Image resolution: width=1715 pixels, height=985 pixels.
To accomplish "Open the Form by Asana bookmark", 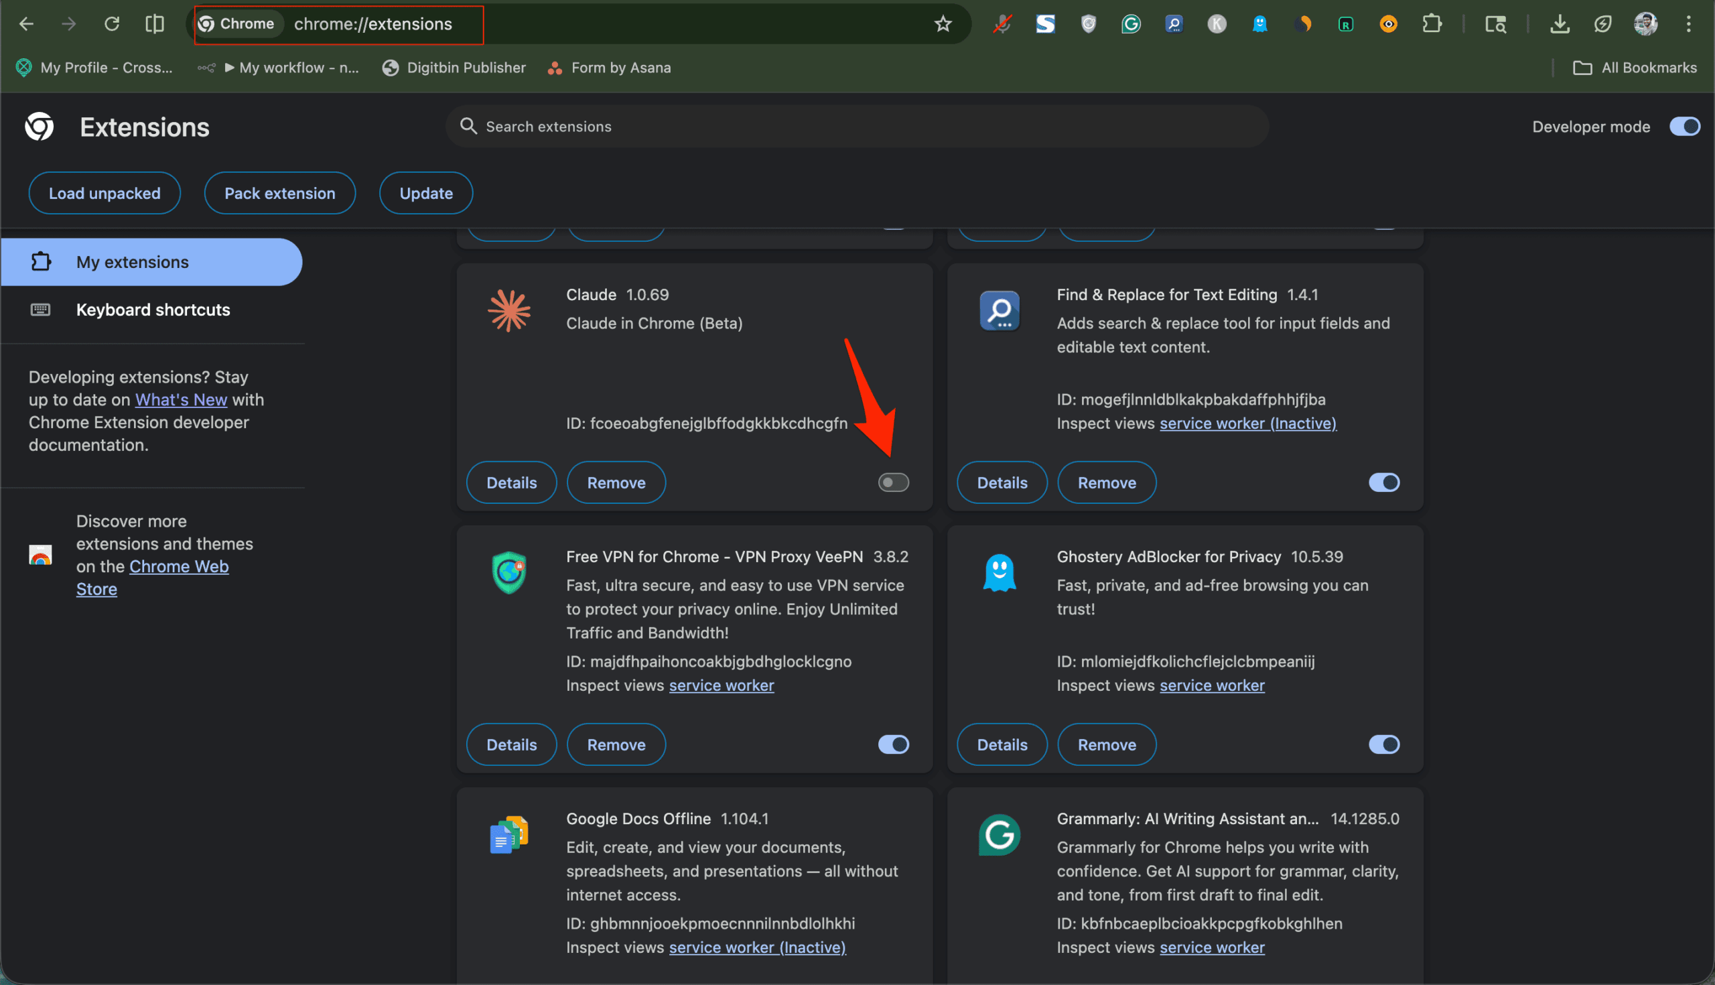I will (608, 68).
